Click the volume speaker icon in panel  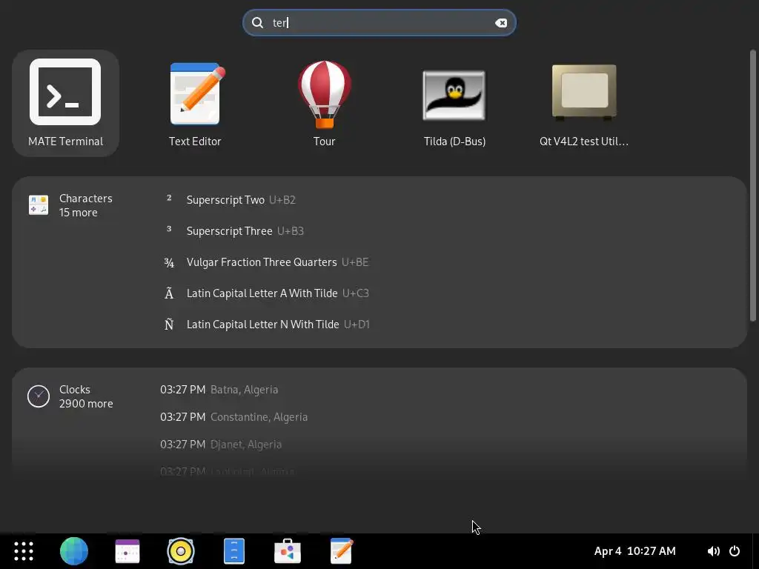[x=713, y=551]
